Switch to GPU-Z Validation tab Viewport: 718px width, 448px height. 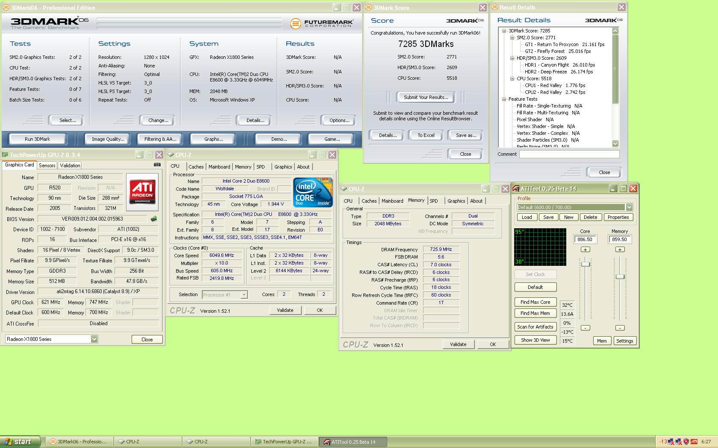pos(70,166)
